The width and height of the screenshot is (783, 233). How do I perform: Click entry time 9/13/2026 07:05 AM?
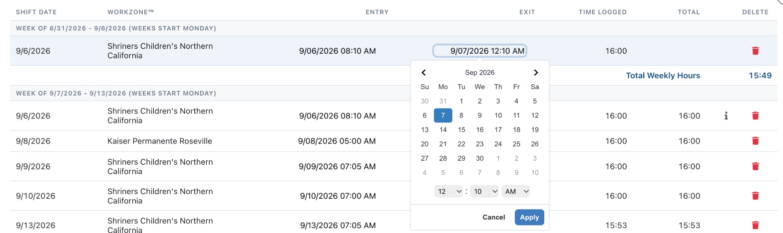338,225
